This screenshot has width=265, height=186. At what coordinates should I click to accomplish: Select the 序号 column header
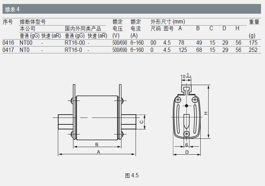pos(8,22)
